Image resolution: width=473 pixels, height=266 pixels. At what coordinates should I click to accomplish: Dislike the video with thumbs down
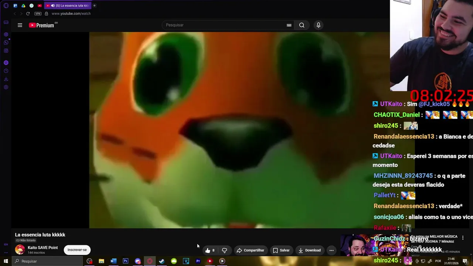tap(224, 250)
